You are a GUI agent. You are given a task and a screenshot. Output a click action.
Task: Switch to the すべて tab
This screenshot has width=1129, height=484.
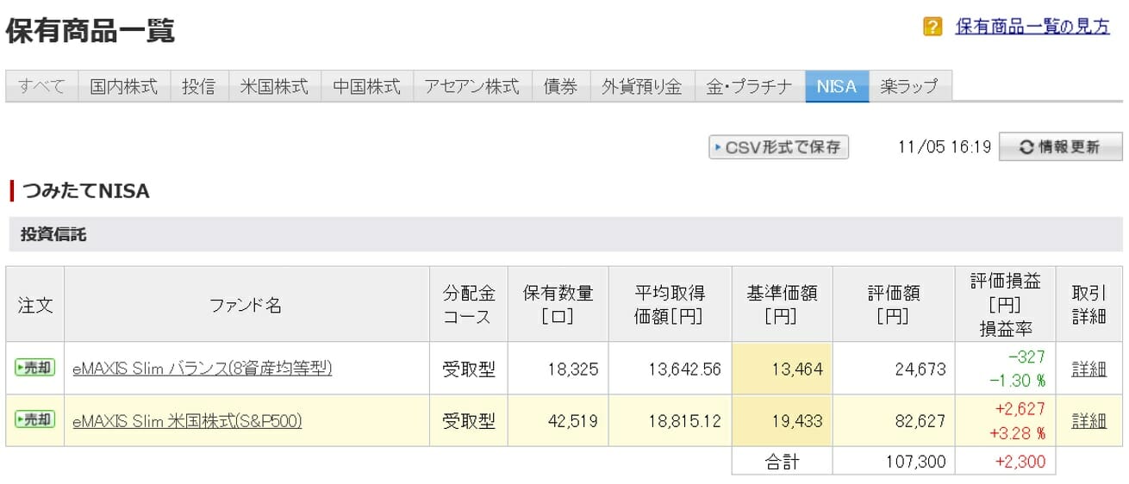pyautogui.click(x=41, y=86)
